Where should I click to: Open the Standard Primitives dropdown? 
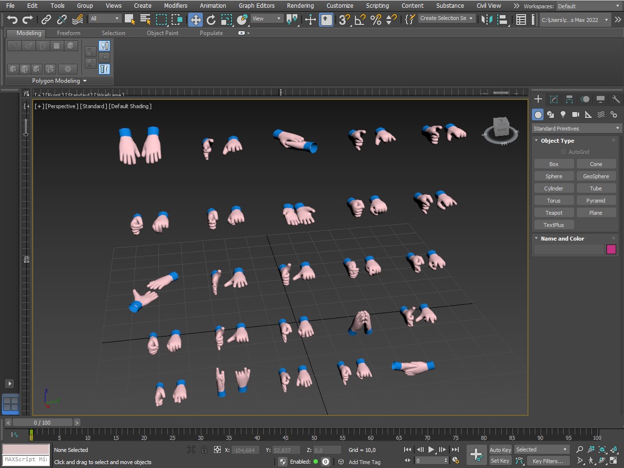(576, 129)
